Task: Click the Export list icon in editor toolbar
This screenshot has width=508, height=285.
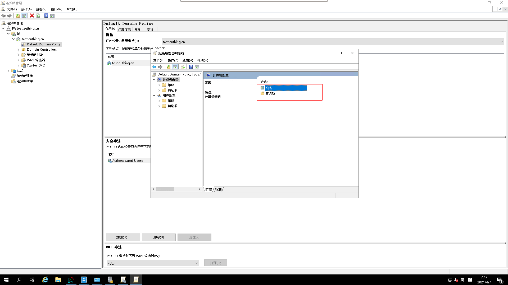Action: point(183,67)
